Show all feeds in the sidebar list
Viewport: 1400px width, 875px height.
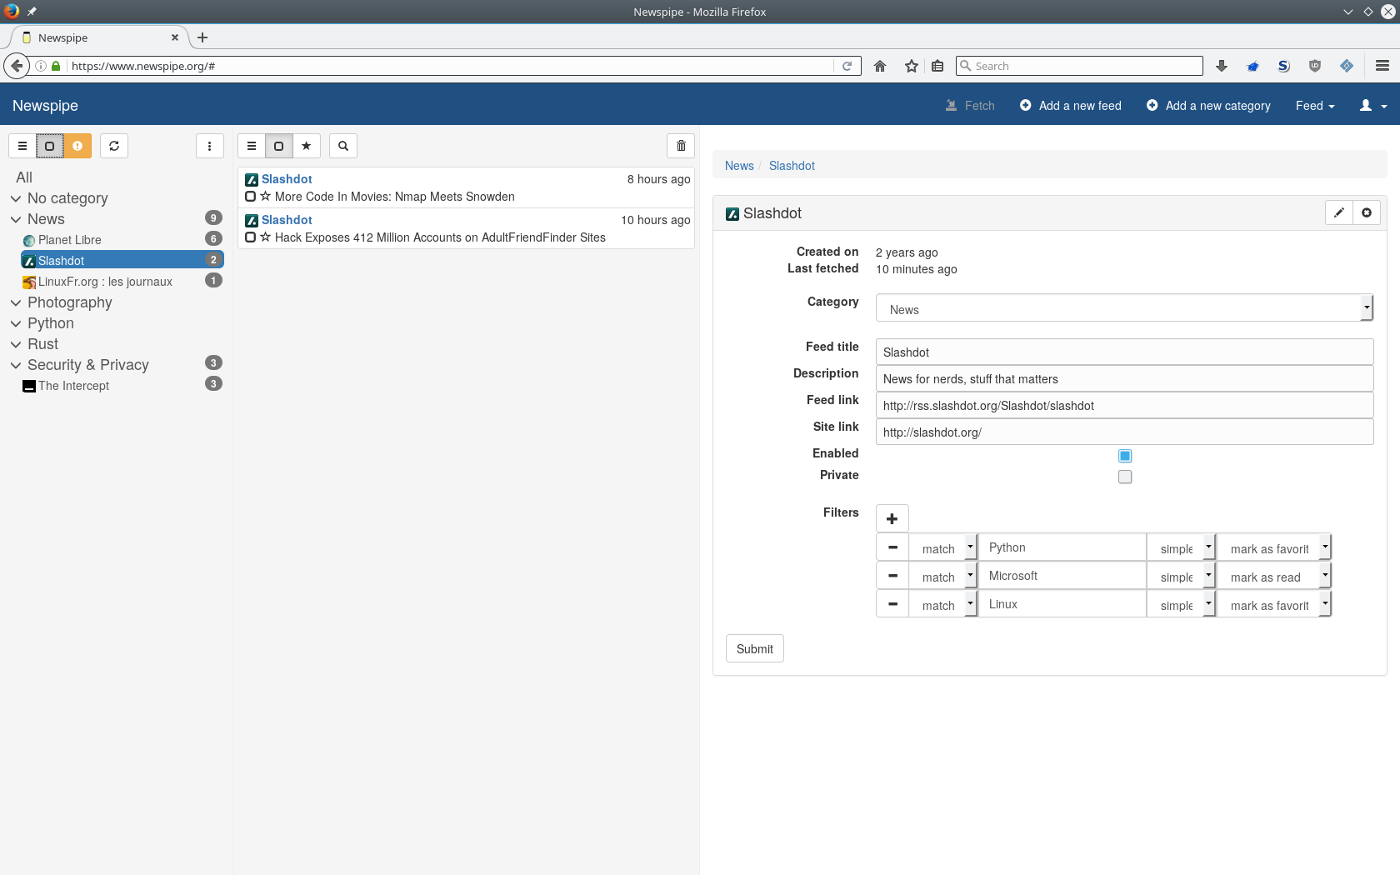coord(22,146)
